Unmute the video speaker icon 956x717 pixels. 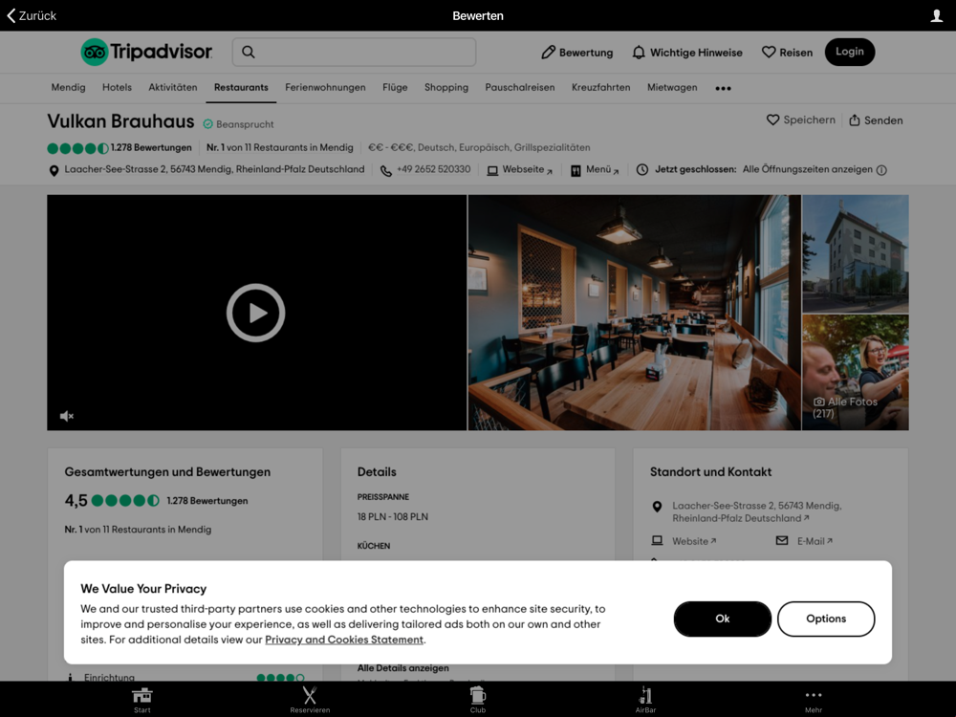click(67, 416)
